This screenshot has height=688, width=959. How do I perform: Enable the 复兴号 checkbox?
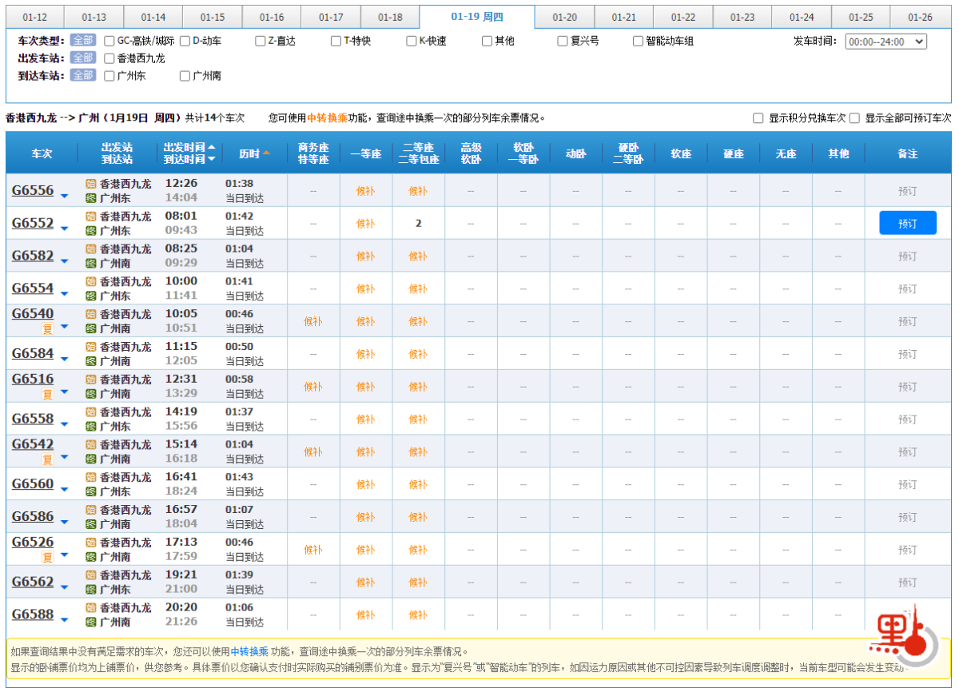[563, 41]
